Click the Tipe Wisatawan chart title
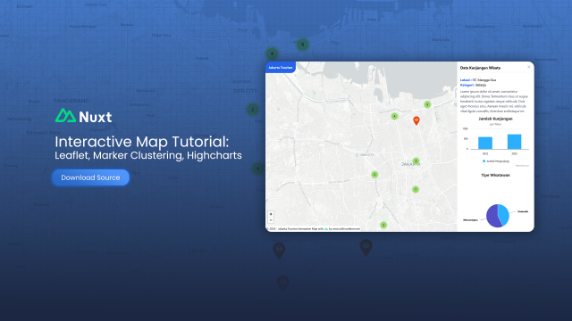This screenshot has width=572, height=321. [495, 175]
